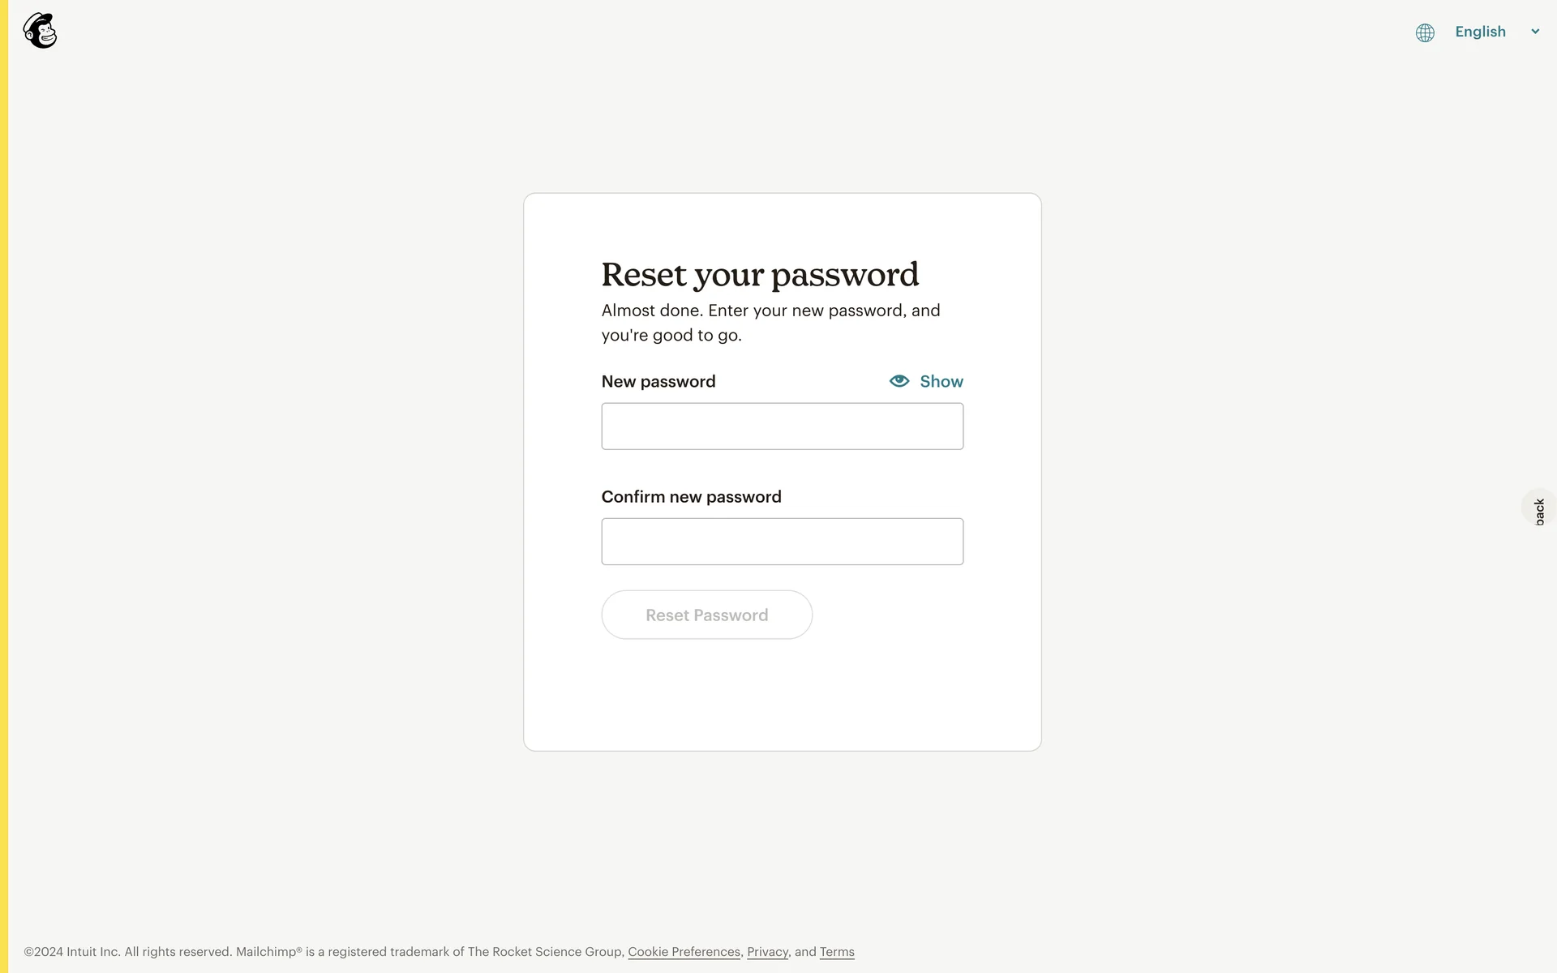Open the Cookie Preferences link
The height and width of the screenshot is (973, 1557).
[x=684, y=952]
